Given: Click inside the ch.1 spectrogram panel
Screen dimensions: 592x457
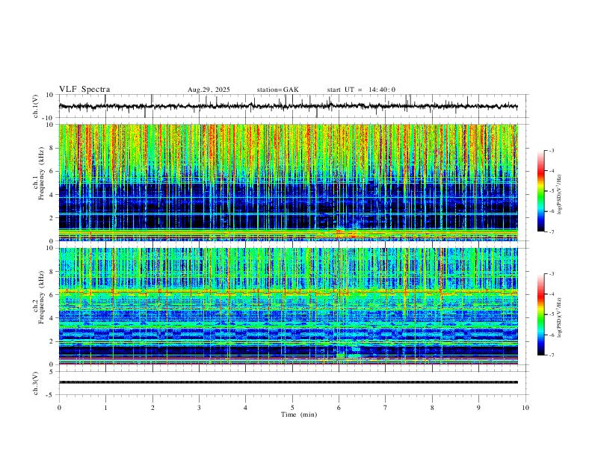Looking at the screenshot, I should pyautogui.click(x=288, y=182).
